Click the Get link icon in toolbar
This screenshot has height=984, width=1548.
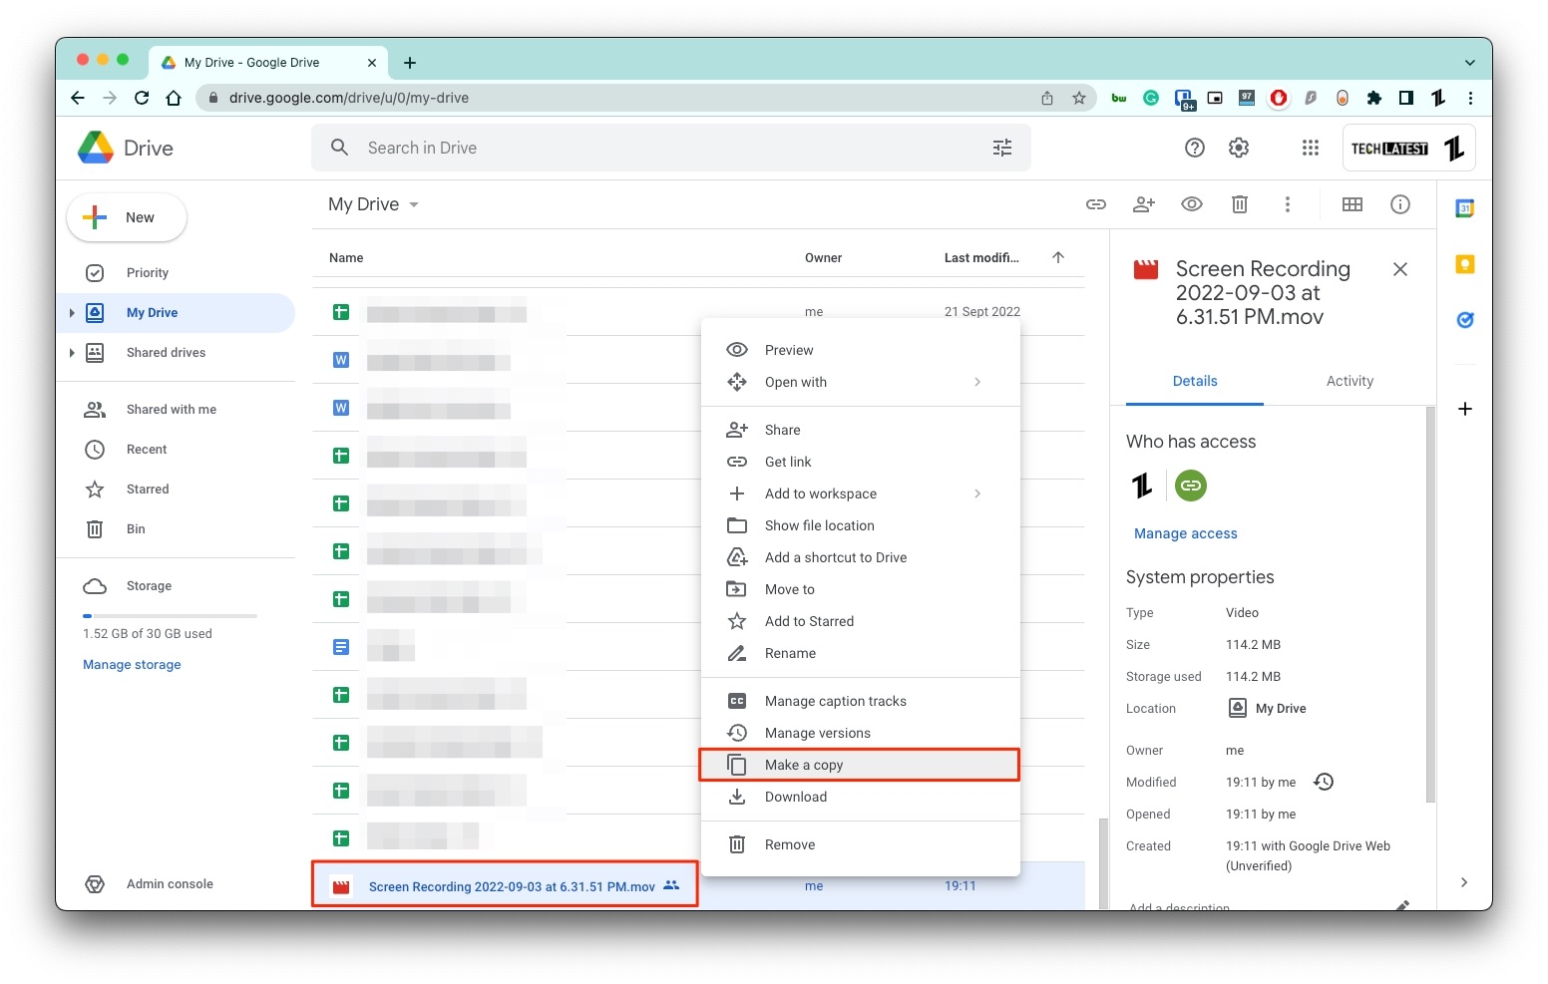[1095, 203]
